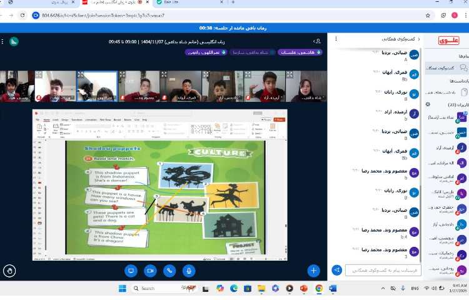Open File Explorer from the taskbar
469x300 pixels.
[261, 288]
